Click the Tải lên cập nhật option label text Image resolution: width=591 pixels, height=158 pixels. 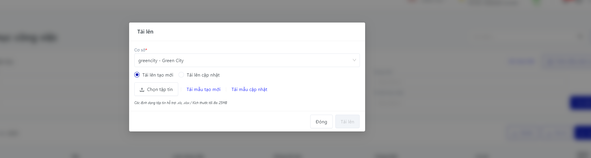point(203,75)
